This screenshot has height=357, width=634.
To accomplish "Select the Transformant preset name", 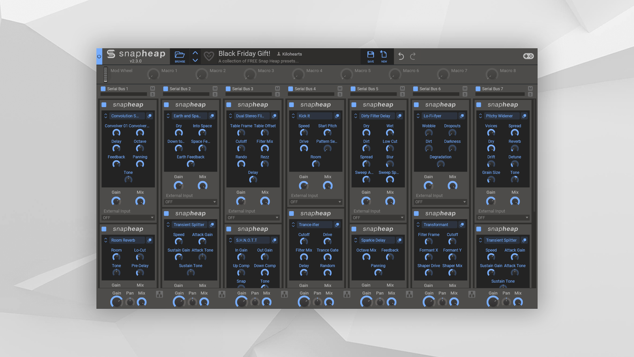I will pos(440,225).
